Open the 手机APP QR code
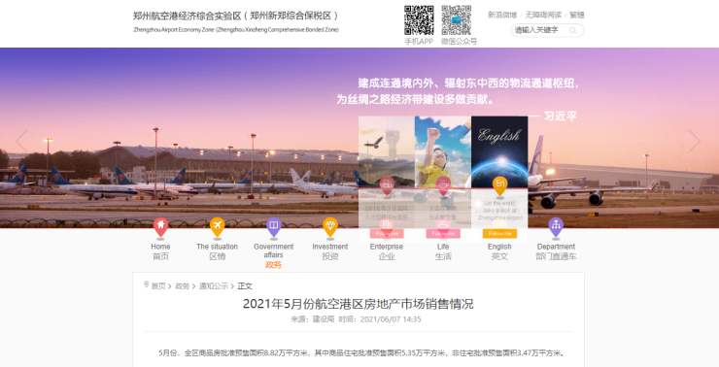 [419, 20]
